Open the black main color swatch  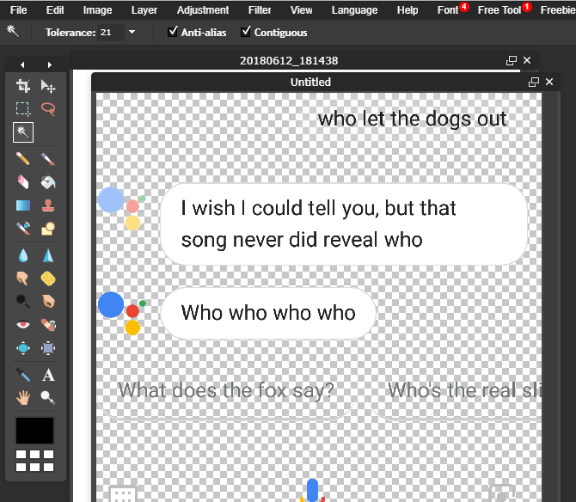(34, 431)
